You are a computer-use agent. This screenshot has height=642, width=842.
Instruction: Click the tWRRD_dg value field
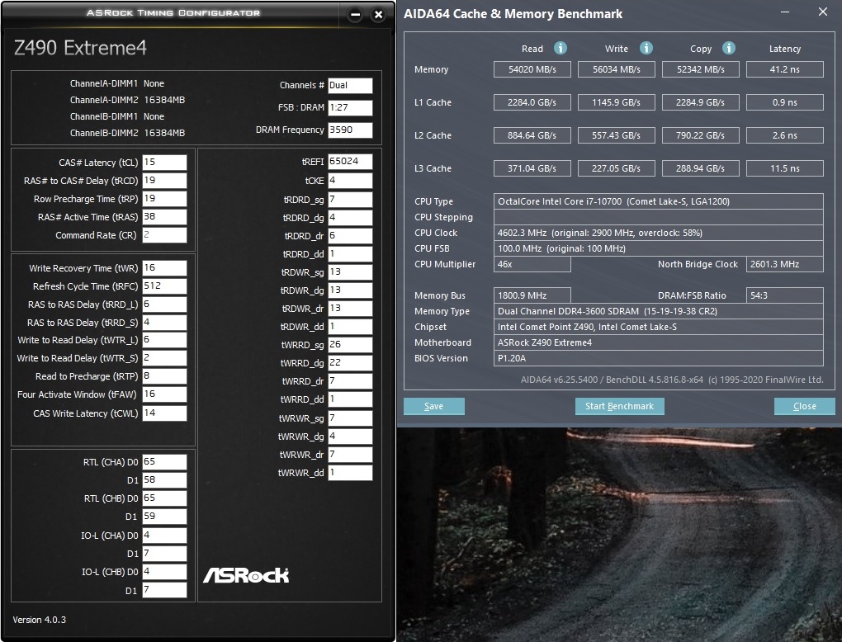pos(350,363)
